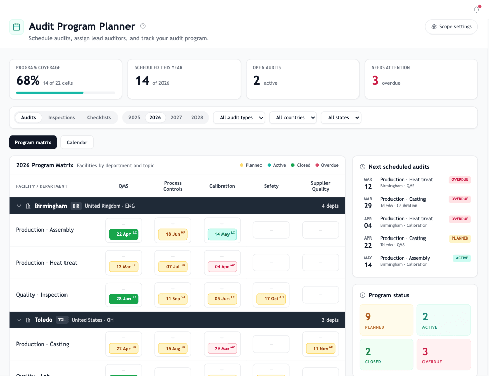
Task: Click the Production · Heat treat row label
Action: tap(47, 263)
